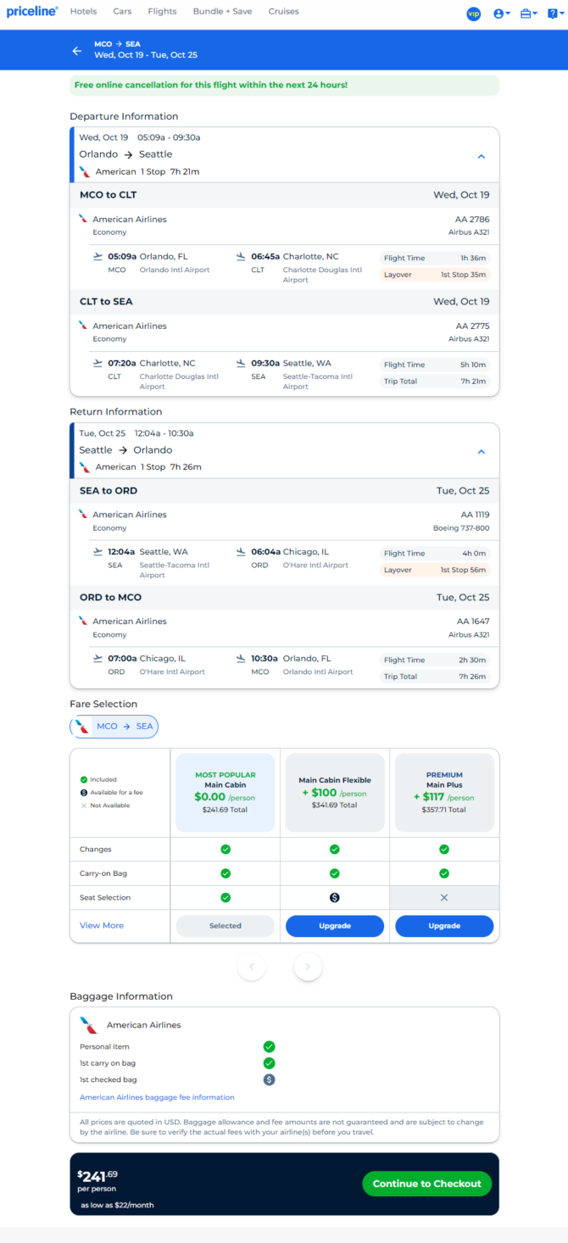Choose the Main Cabin fare card

click(x=225, y=793)
